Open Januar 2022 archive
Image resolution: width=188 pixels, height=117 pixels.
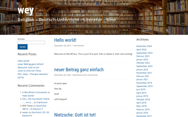pos(142,70)
